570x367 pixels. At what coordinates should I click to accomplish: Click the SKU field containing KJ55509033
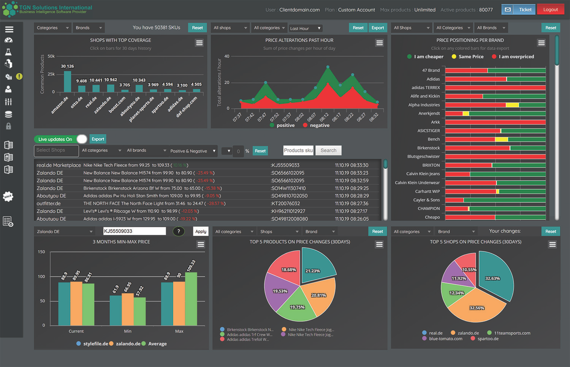coord(135,231)
